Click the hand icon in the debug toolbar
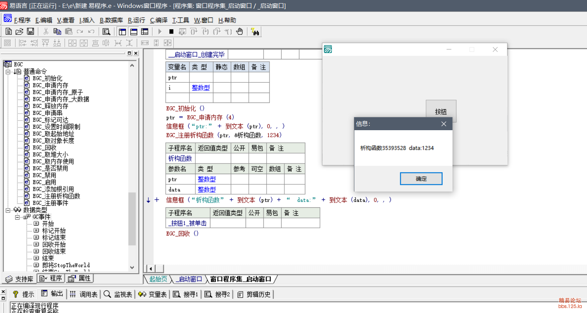 click(x=240, y=32)
